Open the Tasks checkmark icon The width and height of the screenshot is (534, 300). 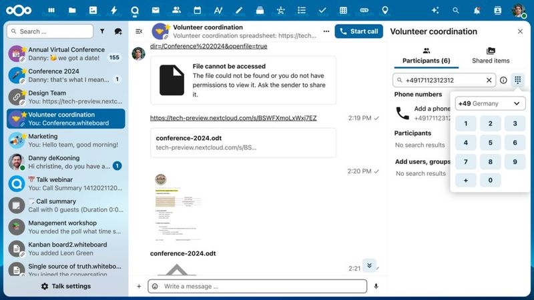[322, 11]
